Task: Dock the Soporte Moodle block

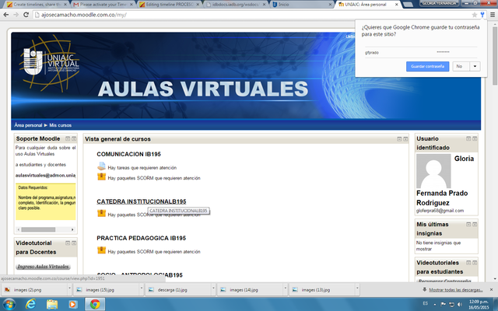Action: [74, 138]
